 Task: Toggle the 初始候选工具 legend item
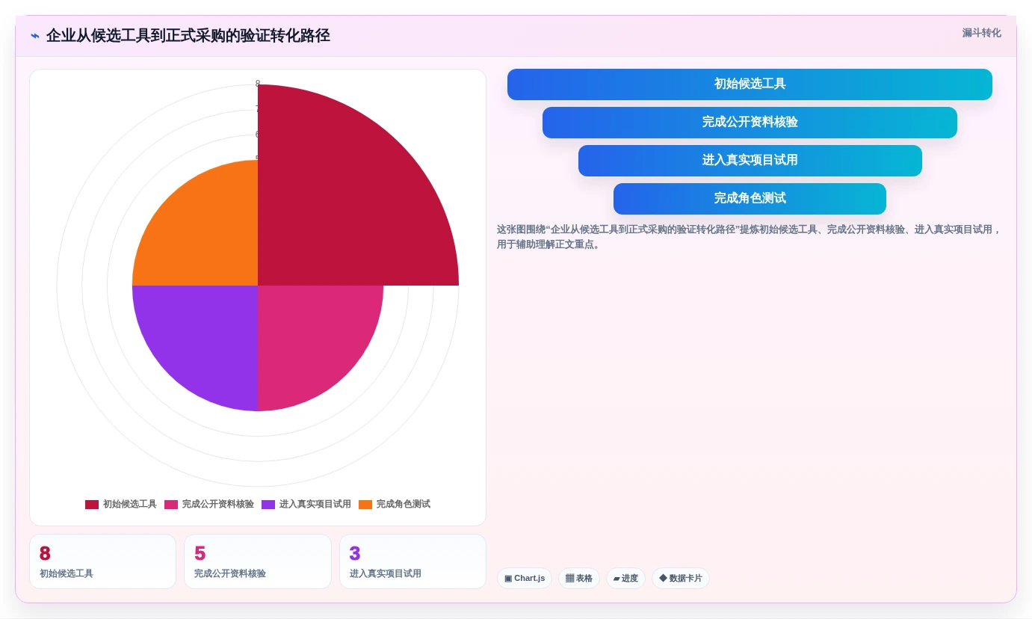121,505
